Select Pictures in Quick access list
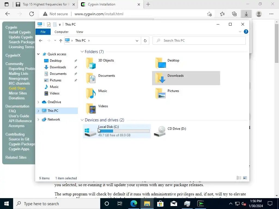Image resolution: width=279 pixels, height=209 pixels. pos(56,80)
